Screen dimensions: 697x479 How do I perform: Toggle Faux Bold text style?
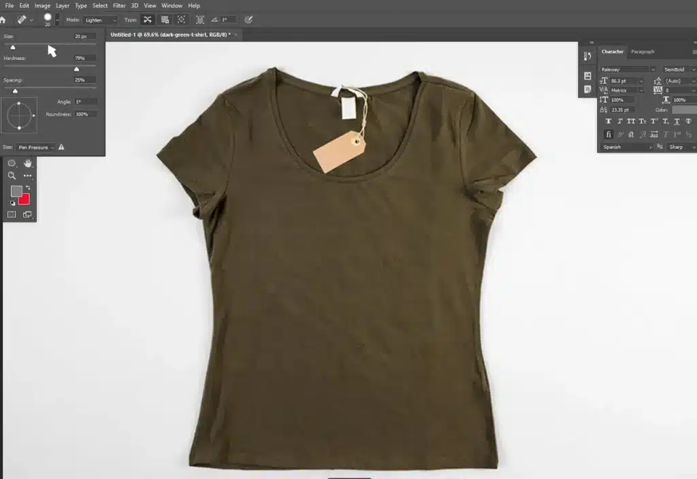[x=609, y=121]
